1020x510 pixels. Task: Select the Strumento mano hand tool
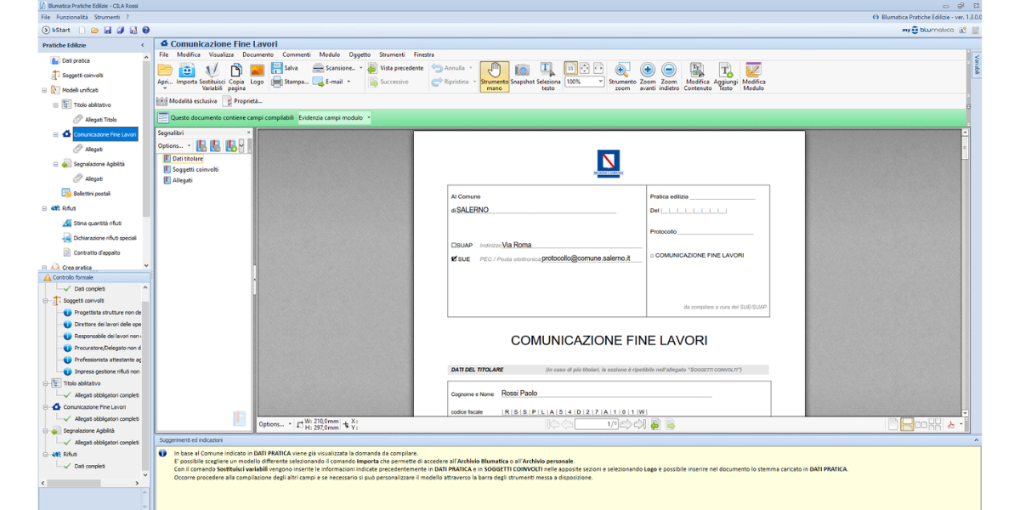[x=494, y=74]
